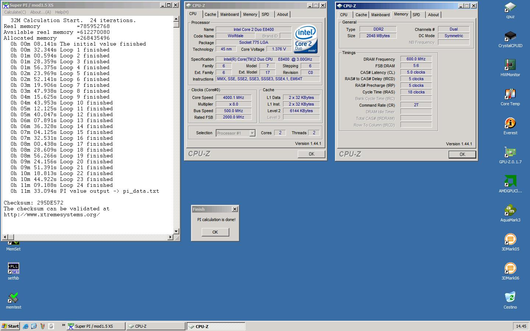530x331 pixels.
Task: Click Internet Explorer quick launch icon
Action: tap(25, 326)
